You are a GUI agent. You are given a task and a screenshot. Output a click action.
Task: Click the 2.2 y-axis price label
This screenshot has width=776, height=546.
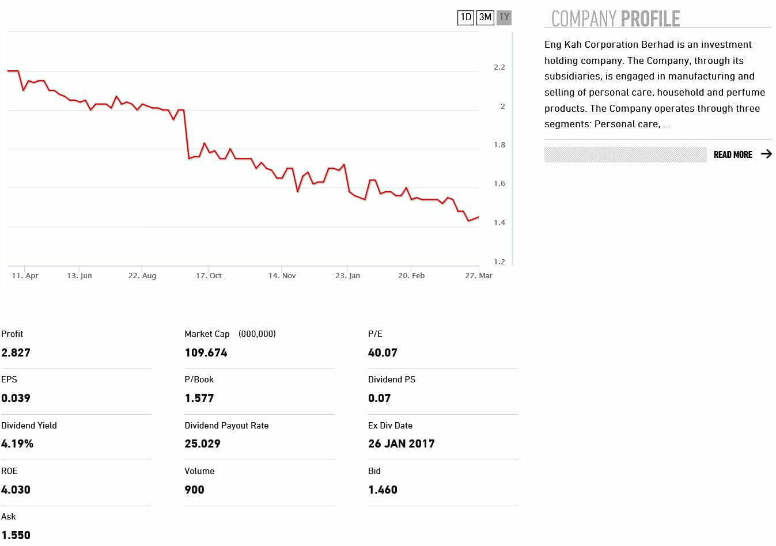[499, 67]
